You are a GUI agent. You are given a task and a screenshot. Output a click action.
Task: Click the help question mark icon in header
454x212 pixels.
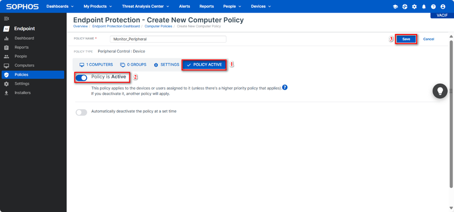[x=433, y=7]
